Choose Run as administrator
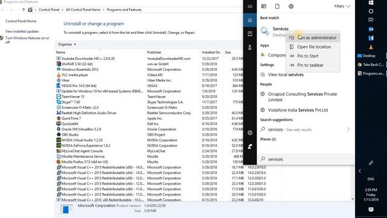This screenshot has width=387, height=218. tap(313, 38)
